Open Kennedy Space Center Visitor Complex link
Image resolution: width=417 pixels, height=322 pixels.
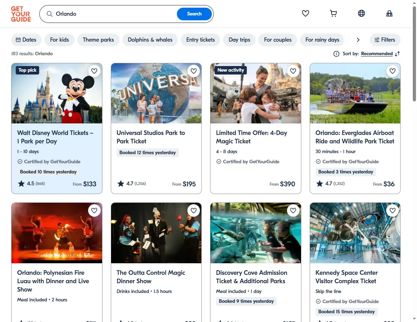[346, 277]
